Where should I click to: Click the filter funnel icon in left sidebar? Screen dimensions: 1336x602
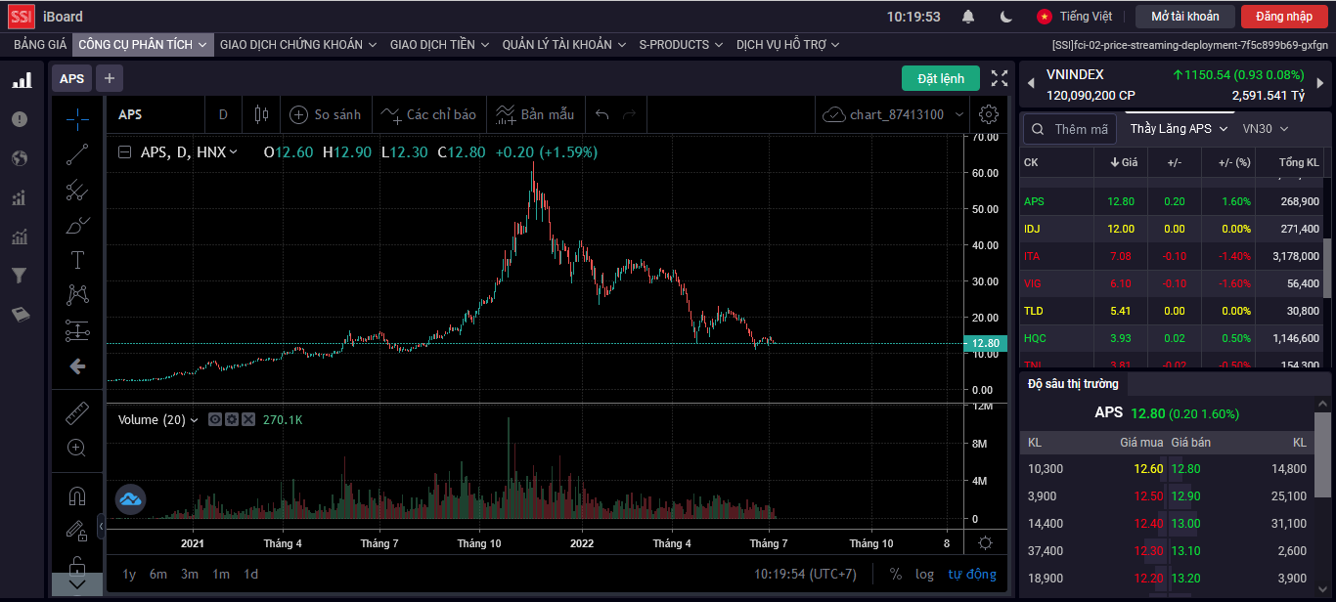point(20,276)
